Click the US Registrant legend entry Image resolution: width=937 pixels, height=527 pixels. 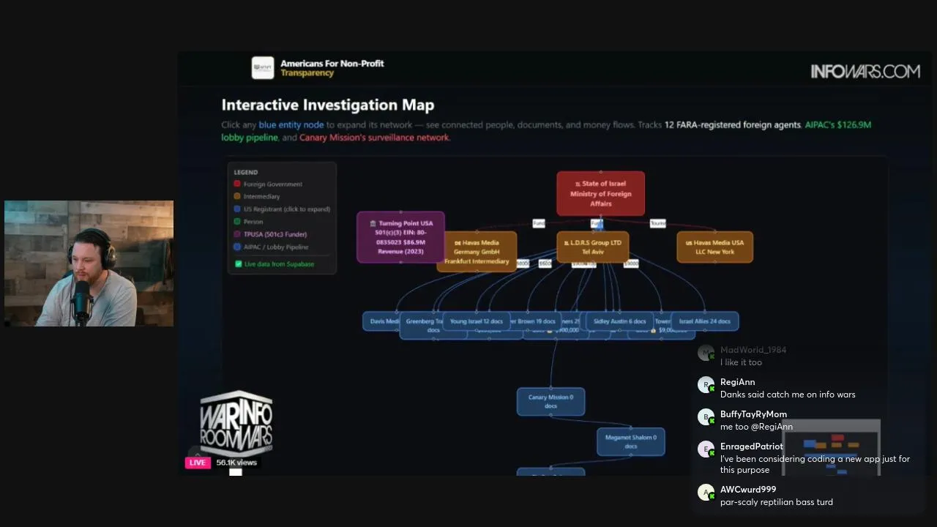[282, 209]
